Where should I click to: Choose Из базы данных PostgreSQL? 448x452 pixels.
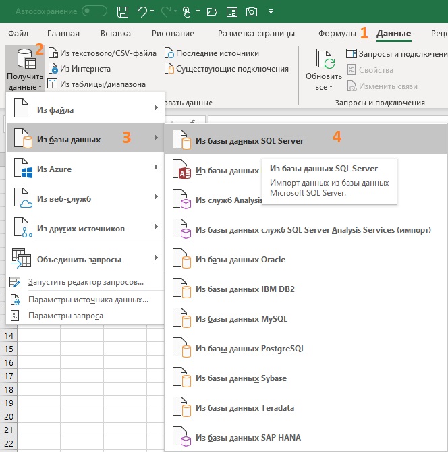306,348
